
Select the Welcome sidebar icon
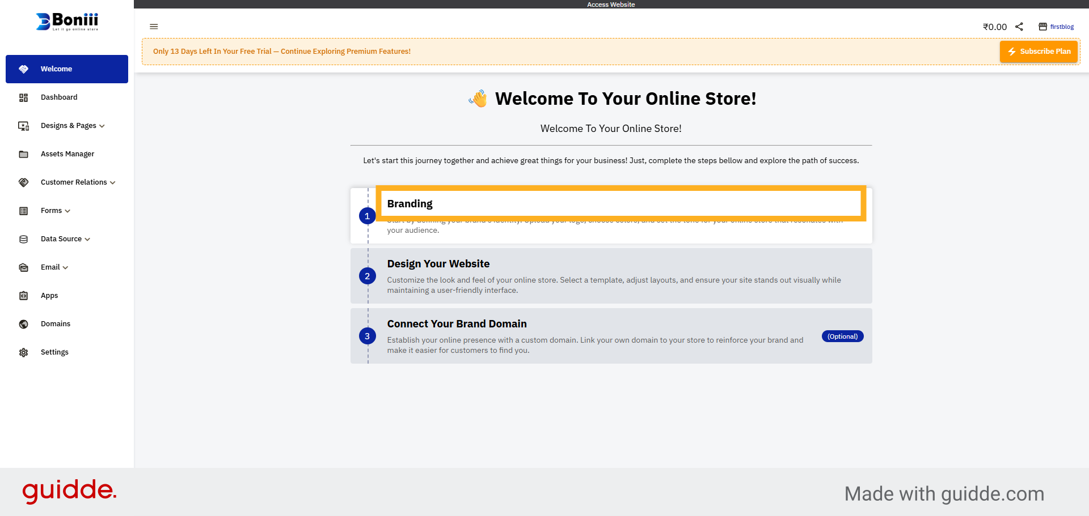coord(23,69)
